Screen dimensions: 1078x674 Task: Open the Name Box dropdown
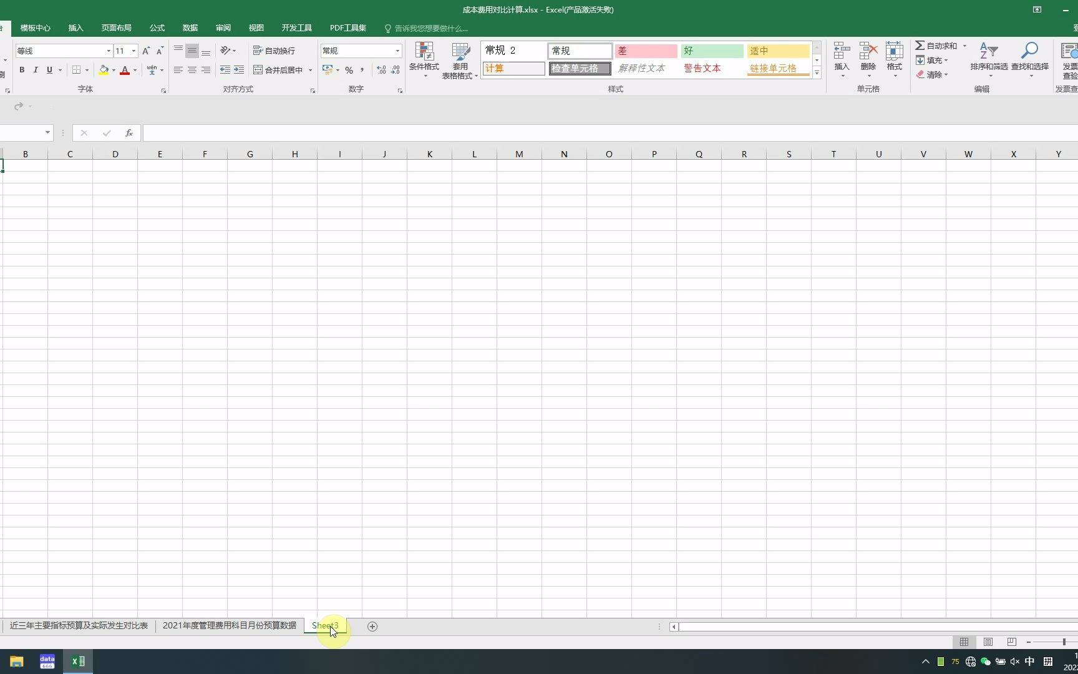47,132
